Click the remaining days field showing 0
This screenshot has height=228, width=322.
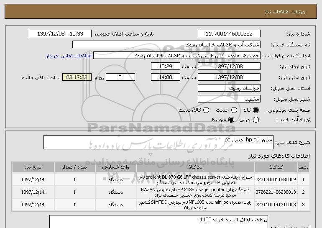(x=120, y=77)
